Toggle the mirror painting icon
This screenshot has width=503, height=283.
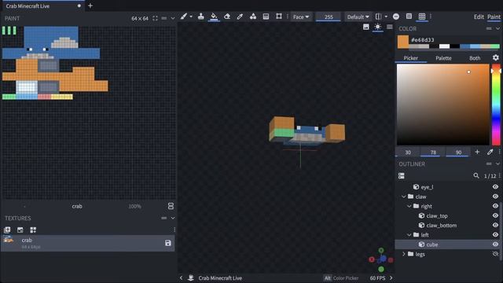coord(379,17)
